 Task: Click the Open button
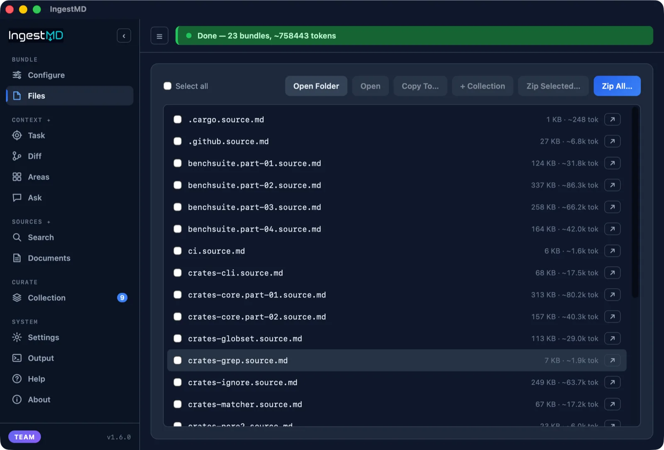[370, 86]
